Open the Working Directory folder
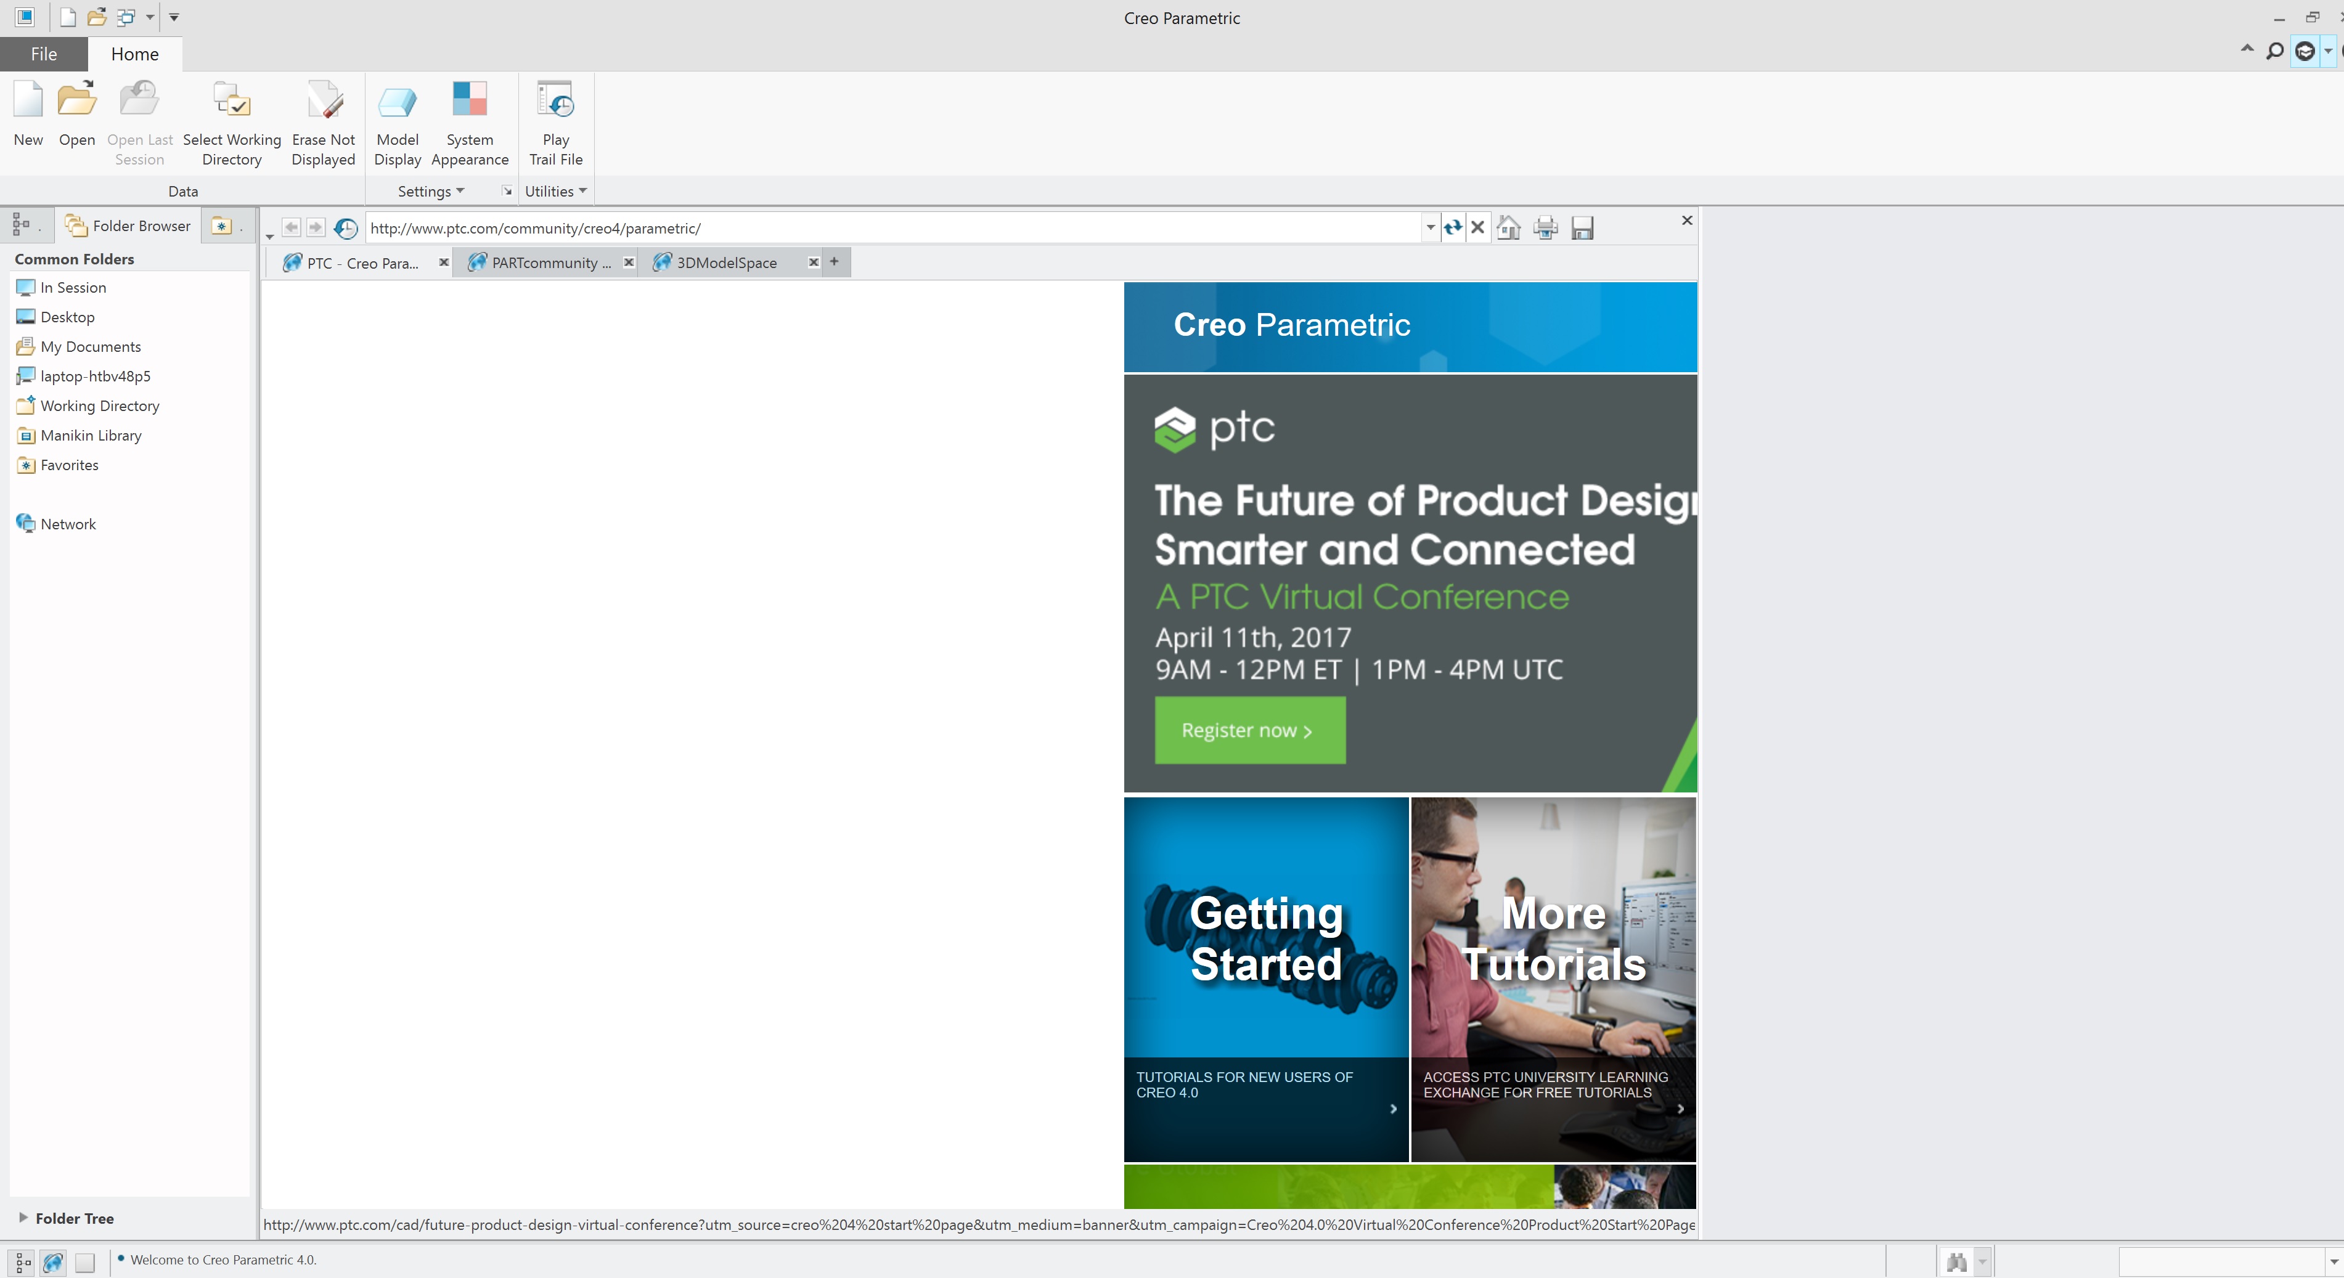 coord(99,405)
